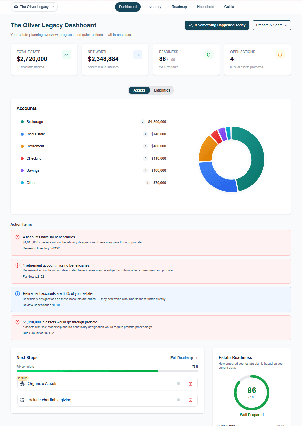Toggle the Include charitable giving status circle
The image size is (302, 426).
click(x=178, y=400)
